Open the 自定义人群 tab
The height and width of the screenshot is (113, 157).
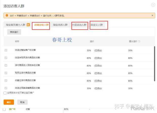97,25
